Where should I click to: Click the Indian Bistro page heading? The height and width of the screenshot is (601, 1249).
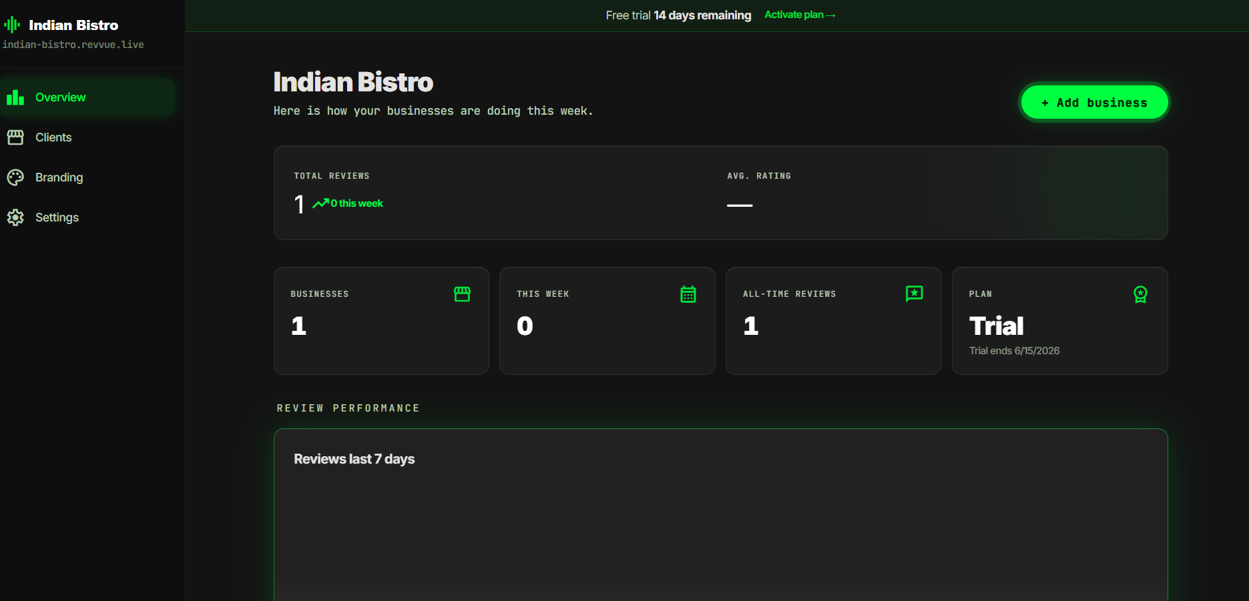tap(353, 82)
